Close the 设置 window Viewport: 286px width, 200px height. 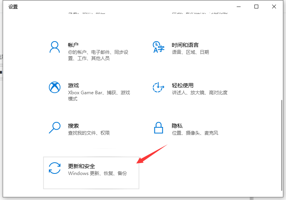click(x=274, y=7)
